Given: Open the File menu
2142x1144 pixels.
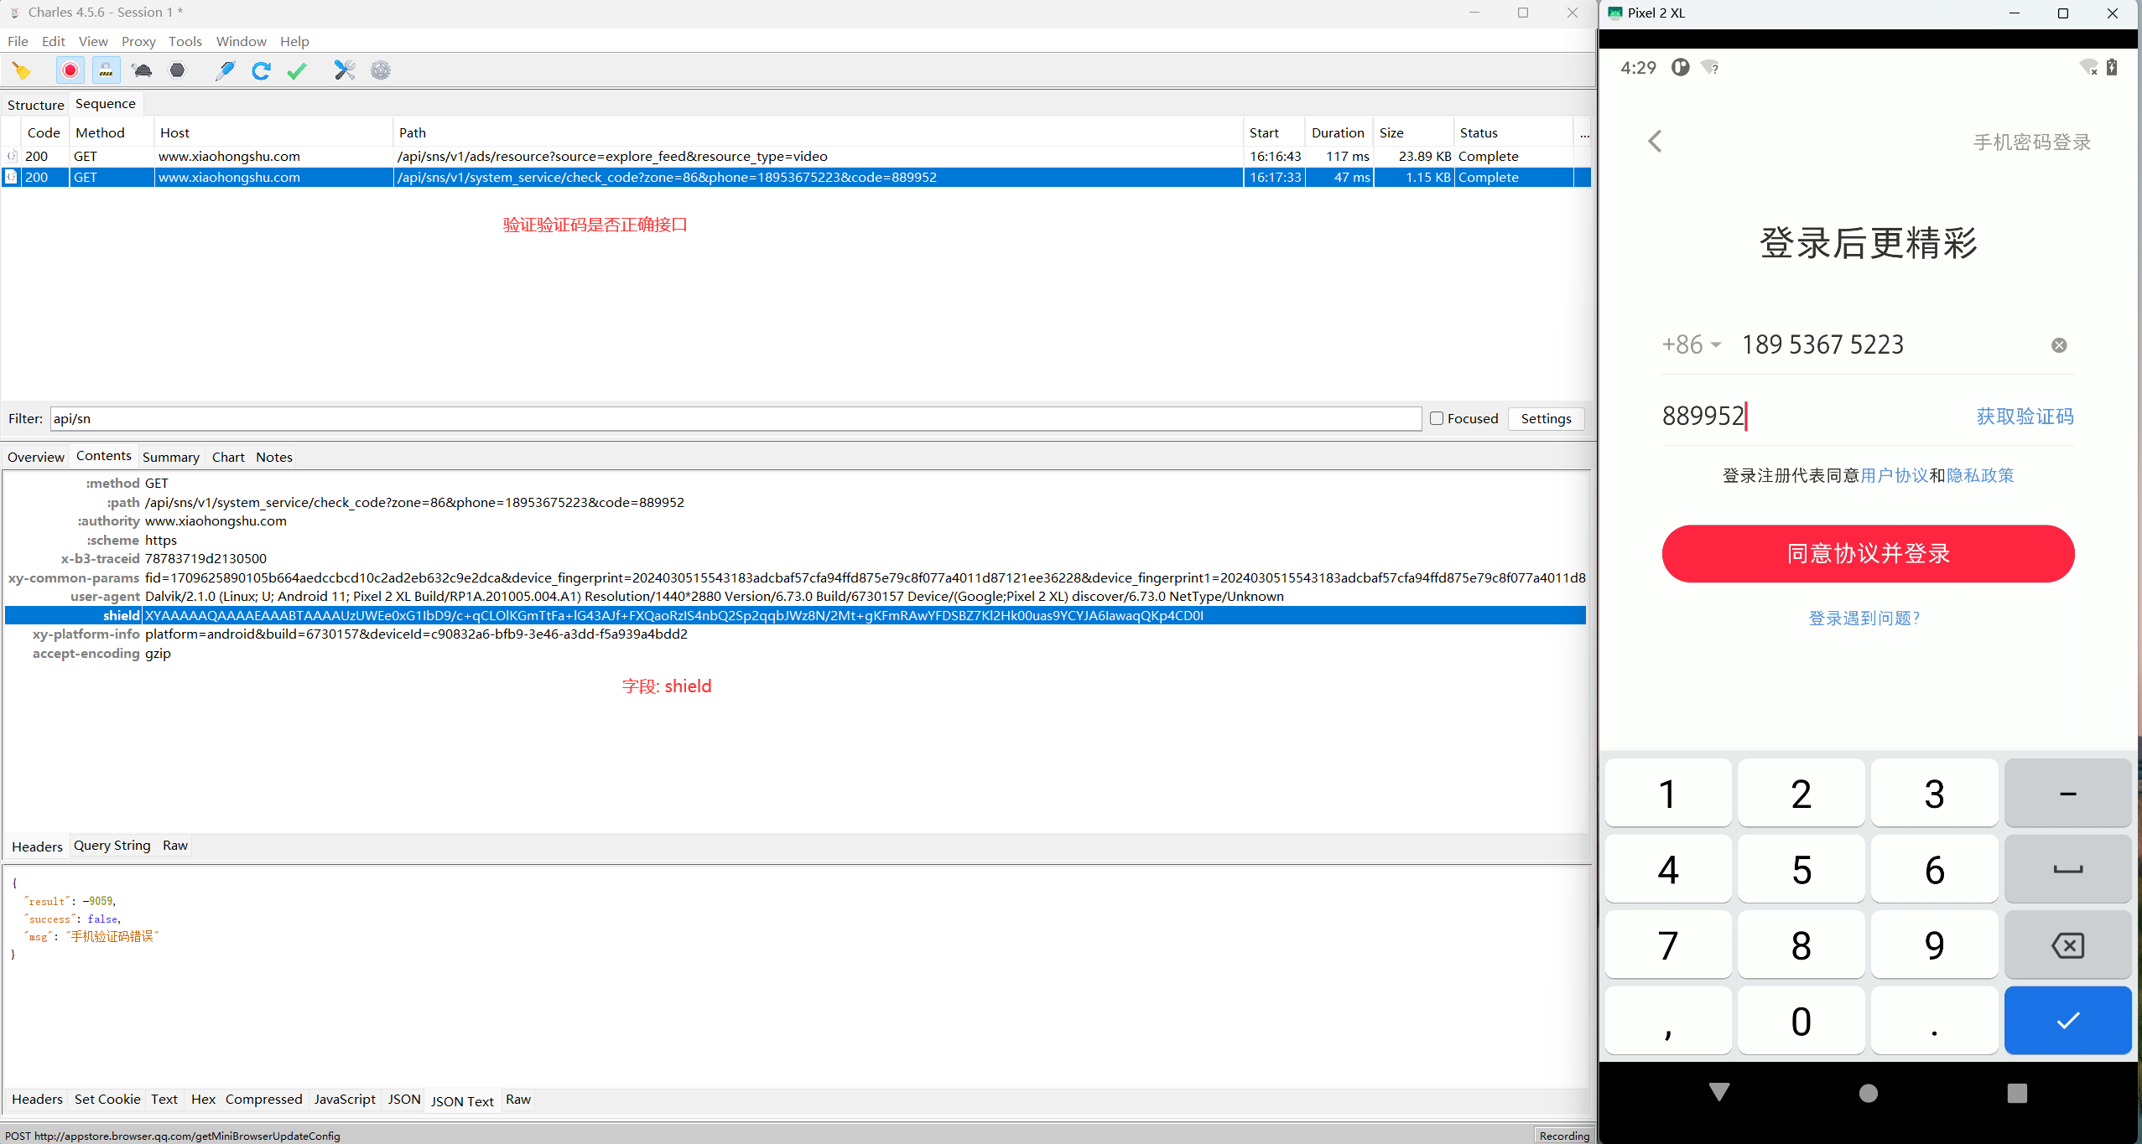Looking at the screenshot, I should (18, 41).
